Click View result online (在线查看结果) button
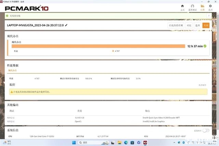 click(176, 25)
